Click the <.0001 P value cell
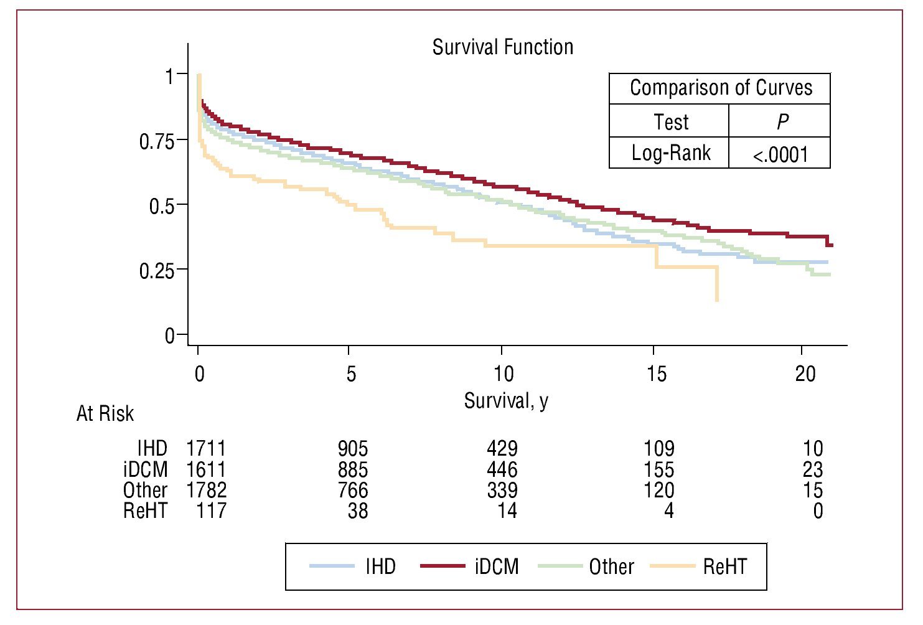The height and width of the screenshot is (625, 923). [780, 154]
